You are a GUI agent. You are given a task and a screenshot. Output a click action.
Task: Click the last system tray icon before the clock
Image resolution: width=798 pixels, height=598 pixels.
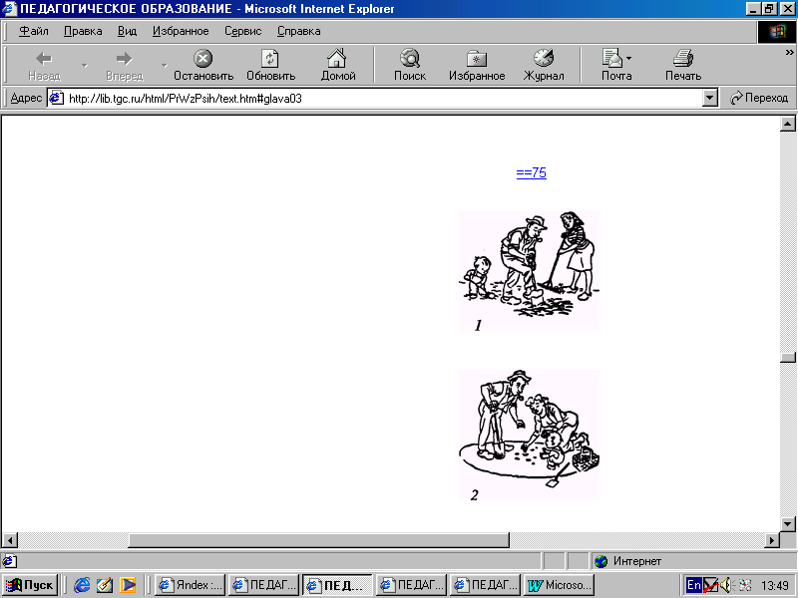pyautogui.click(x=745, y=585)
